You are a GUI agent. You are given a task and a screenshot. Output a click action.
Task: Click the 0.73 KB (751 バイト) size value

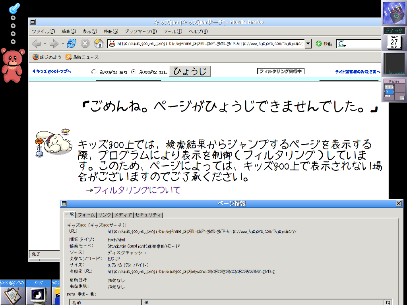coord(128,265)
